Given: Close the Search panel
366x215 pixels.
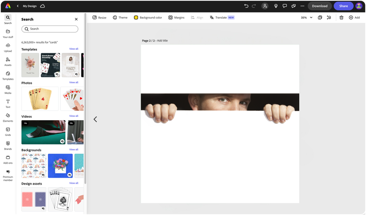Looking at the screenshot, I should [76, 19].
